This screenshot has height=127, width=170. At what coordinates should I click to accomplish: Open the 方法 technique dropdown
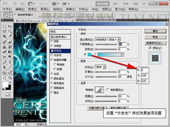coord(104,67)
